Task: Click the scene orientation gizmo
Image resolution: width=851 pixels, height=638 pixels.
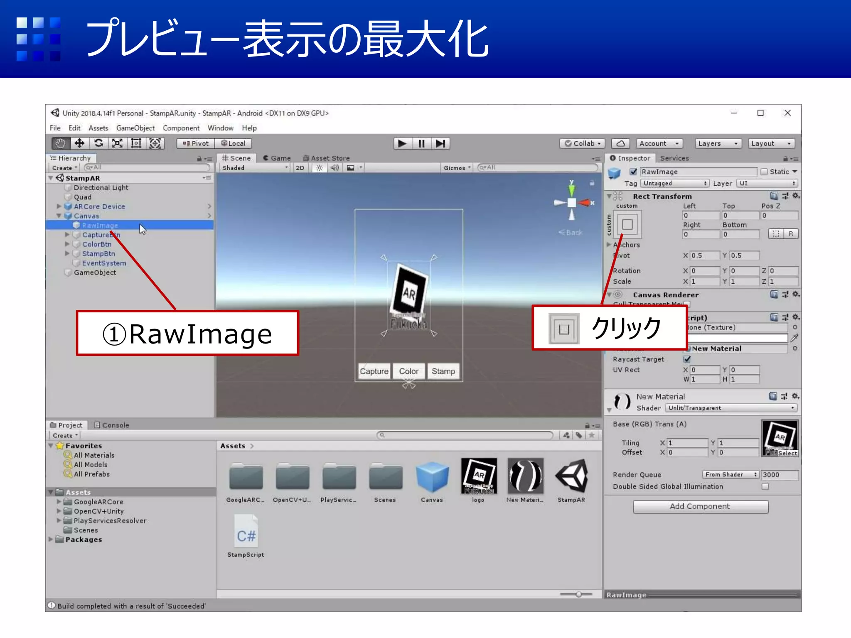Action: [572, 202]
